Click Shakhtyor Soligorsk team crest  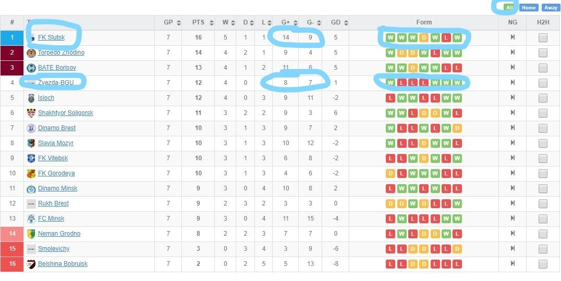(31, 113)
